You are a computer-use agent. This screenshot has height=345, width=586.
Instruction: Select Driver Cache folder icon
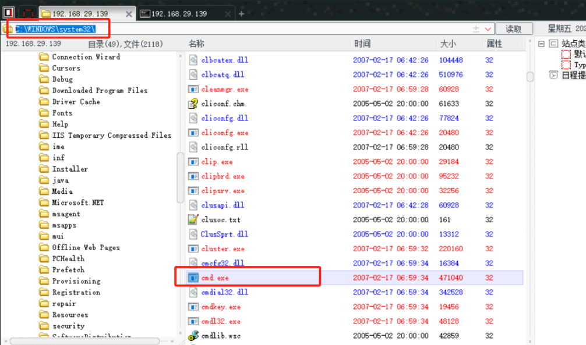pyautogui.click(x=44, y=102)
